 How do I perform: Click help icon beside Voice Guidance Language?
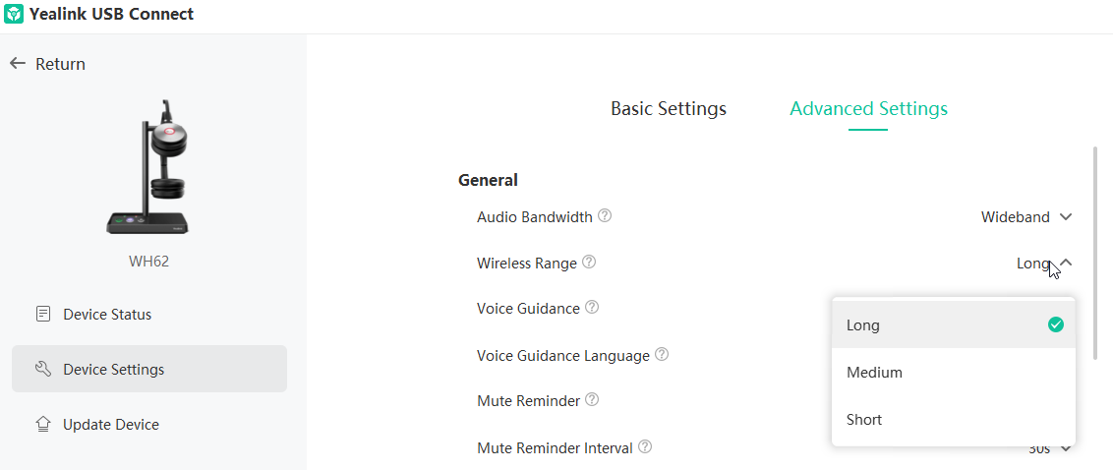point(662,354)
